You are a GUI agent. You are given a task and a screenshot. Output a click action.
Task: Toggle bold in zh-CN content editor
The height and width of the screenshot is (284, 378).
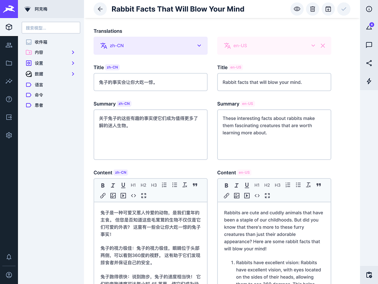click(x=103, y=185)
